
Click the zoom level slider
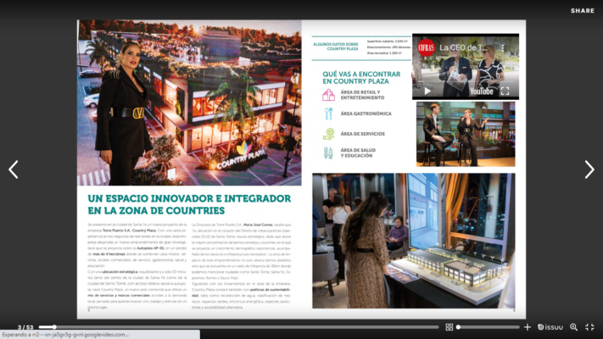(488, 327)
